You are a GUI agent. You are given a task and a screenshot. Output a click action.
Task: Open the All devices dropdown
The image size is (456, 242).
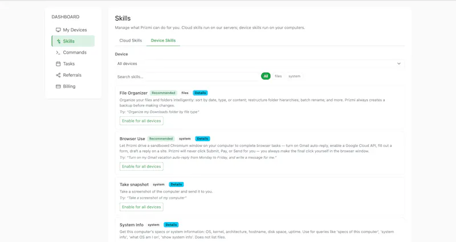259,64
